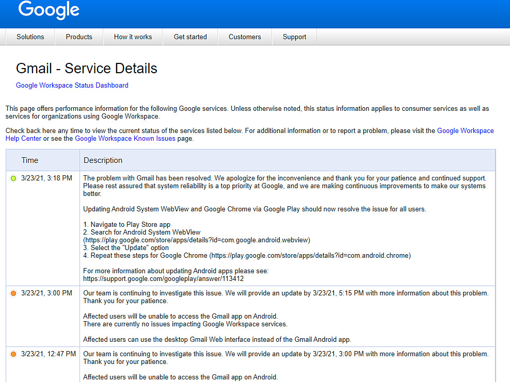
Task: Click 'desktop Gmail Web interface' sentence
Action: pyautogui.click(x=217, y=339)
